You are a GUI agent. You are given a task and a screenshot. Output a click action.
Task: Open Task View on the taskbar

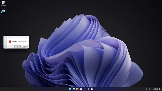(x=74, y=89)
